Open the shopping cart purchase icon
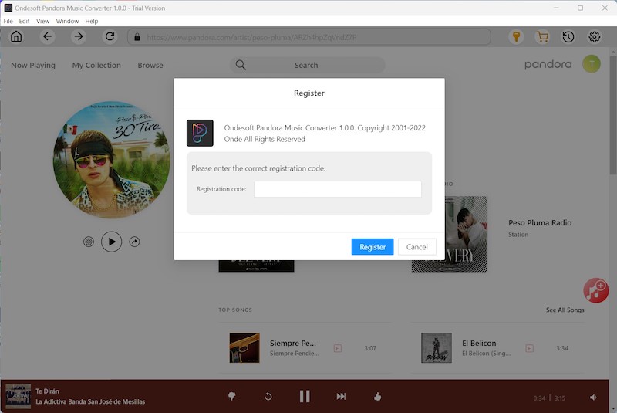The image size is (617, 413). point(542,37)
